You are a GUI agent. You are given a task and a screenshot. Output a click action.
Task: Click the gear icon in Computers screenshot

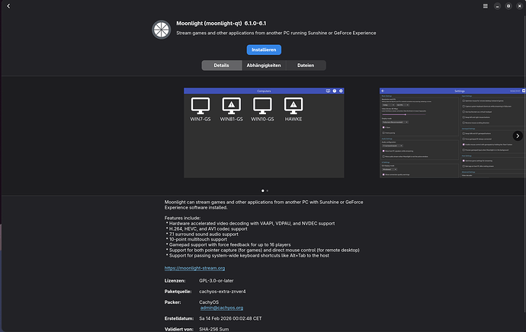[x=341, y=91]
